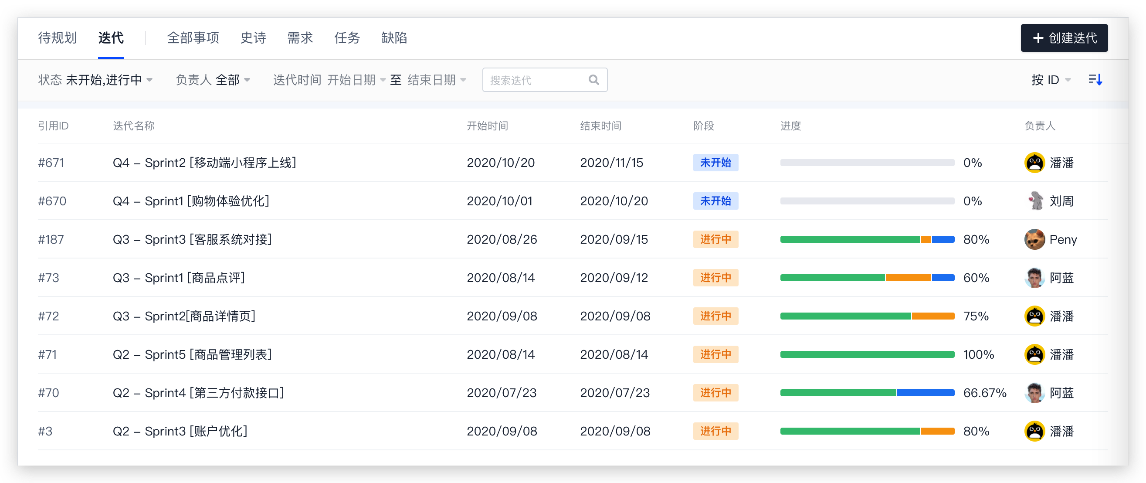Click reference ID #73
The width and height of the screenshot is (1146, 483).
pyautogui.click(x=48, y=278)
